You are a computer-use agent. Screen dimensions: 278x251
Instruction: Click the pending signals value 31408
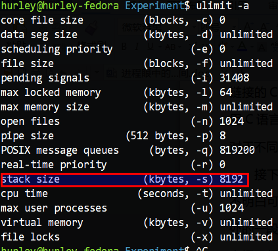[234, 78]
